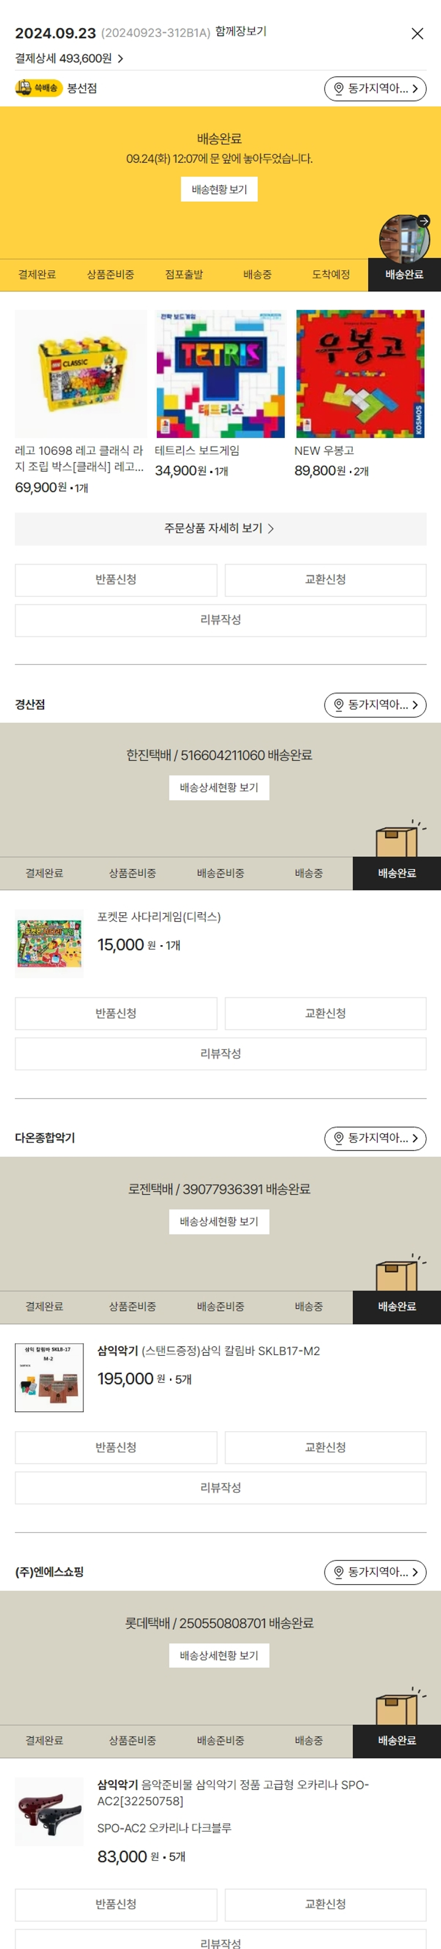This screenshot has height=1949, width=441.
Task: Click 배송현황 보기 button
Action: pos(219,189)
